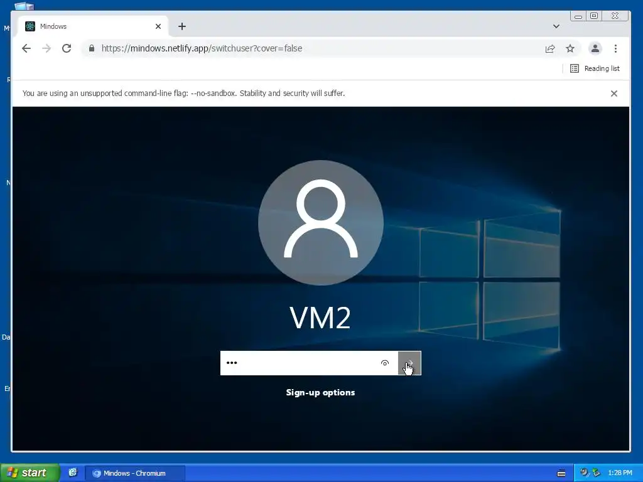
Task: Maximize the Chromium window
Action: (x=594, y=16)
